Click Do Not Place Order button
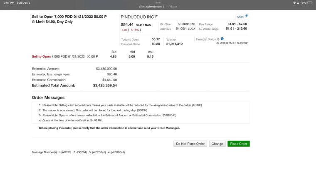The height and width of the screenshot is (171, 319). pos(190,144)
